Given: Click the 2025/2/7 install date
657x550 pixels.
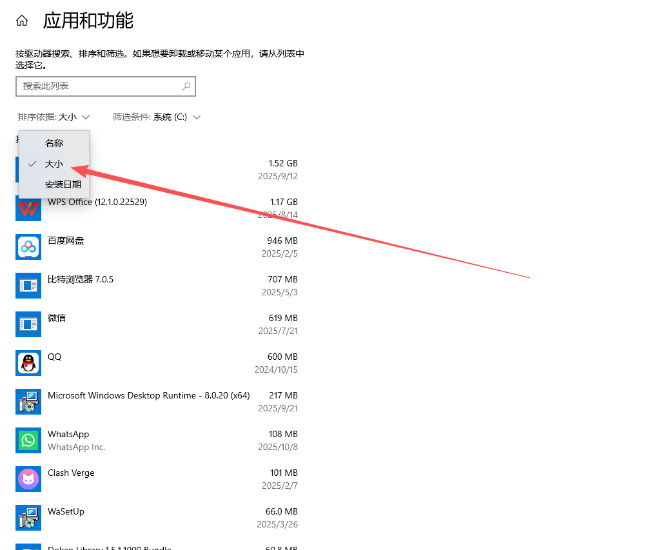Looking at the screenshot, I should 279,486.
